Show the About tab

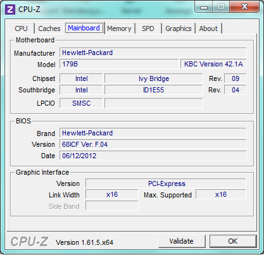[x=208, y=28]
